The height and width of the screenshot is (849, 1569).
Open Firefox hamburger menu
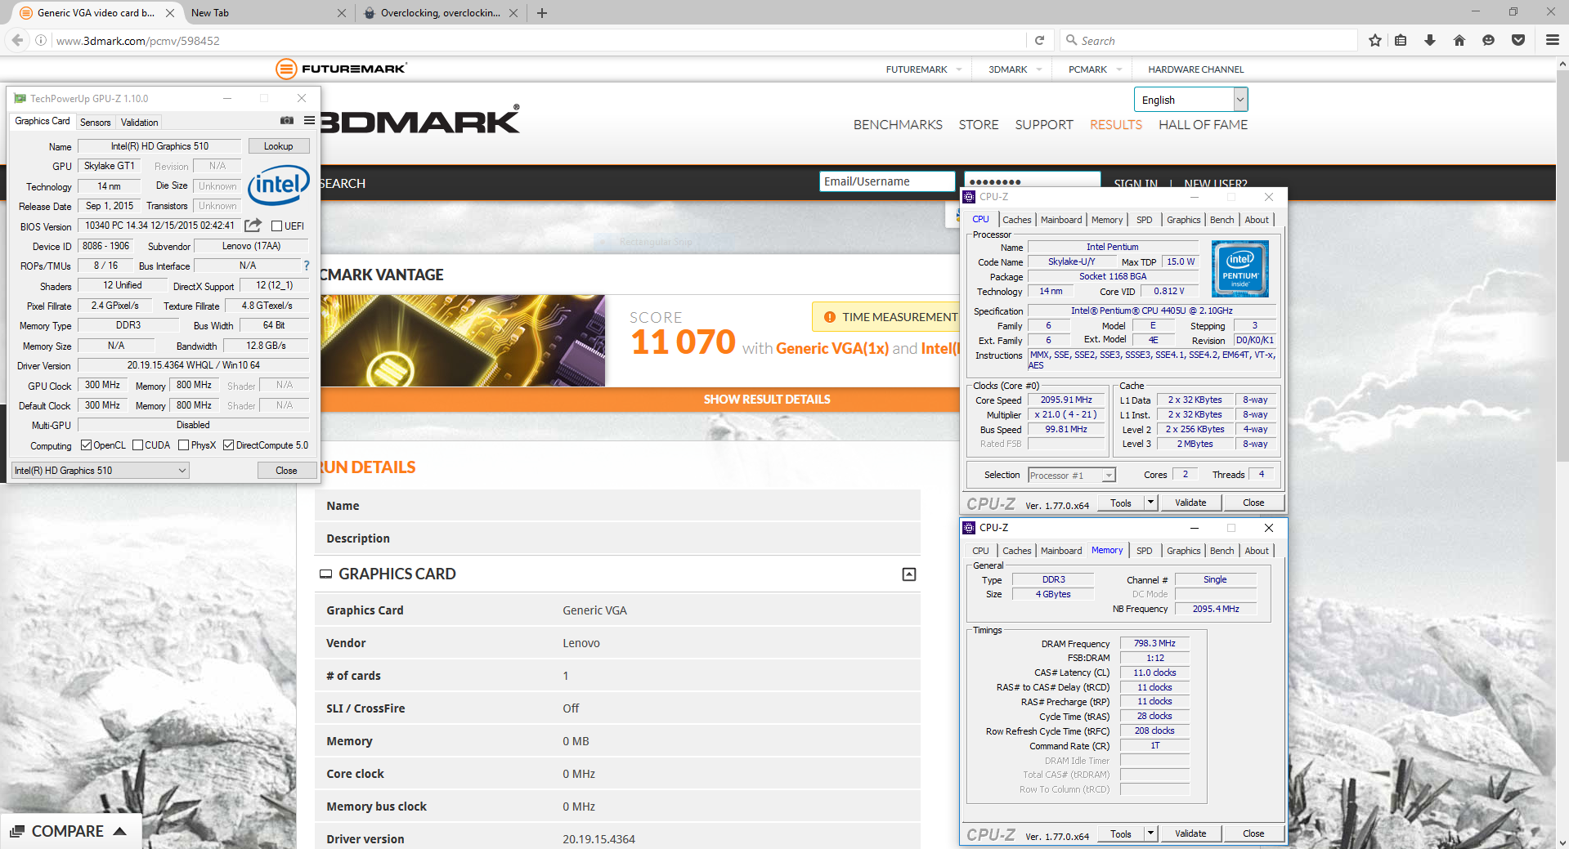click(x=1553, y=40)
